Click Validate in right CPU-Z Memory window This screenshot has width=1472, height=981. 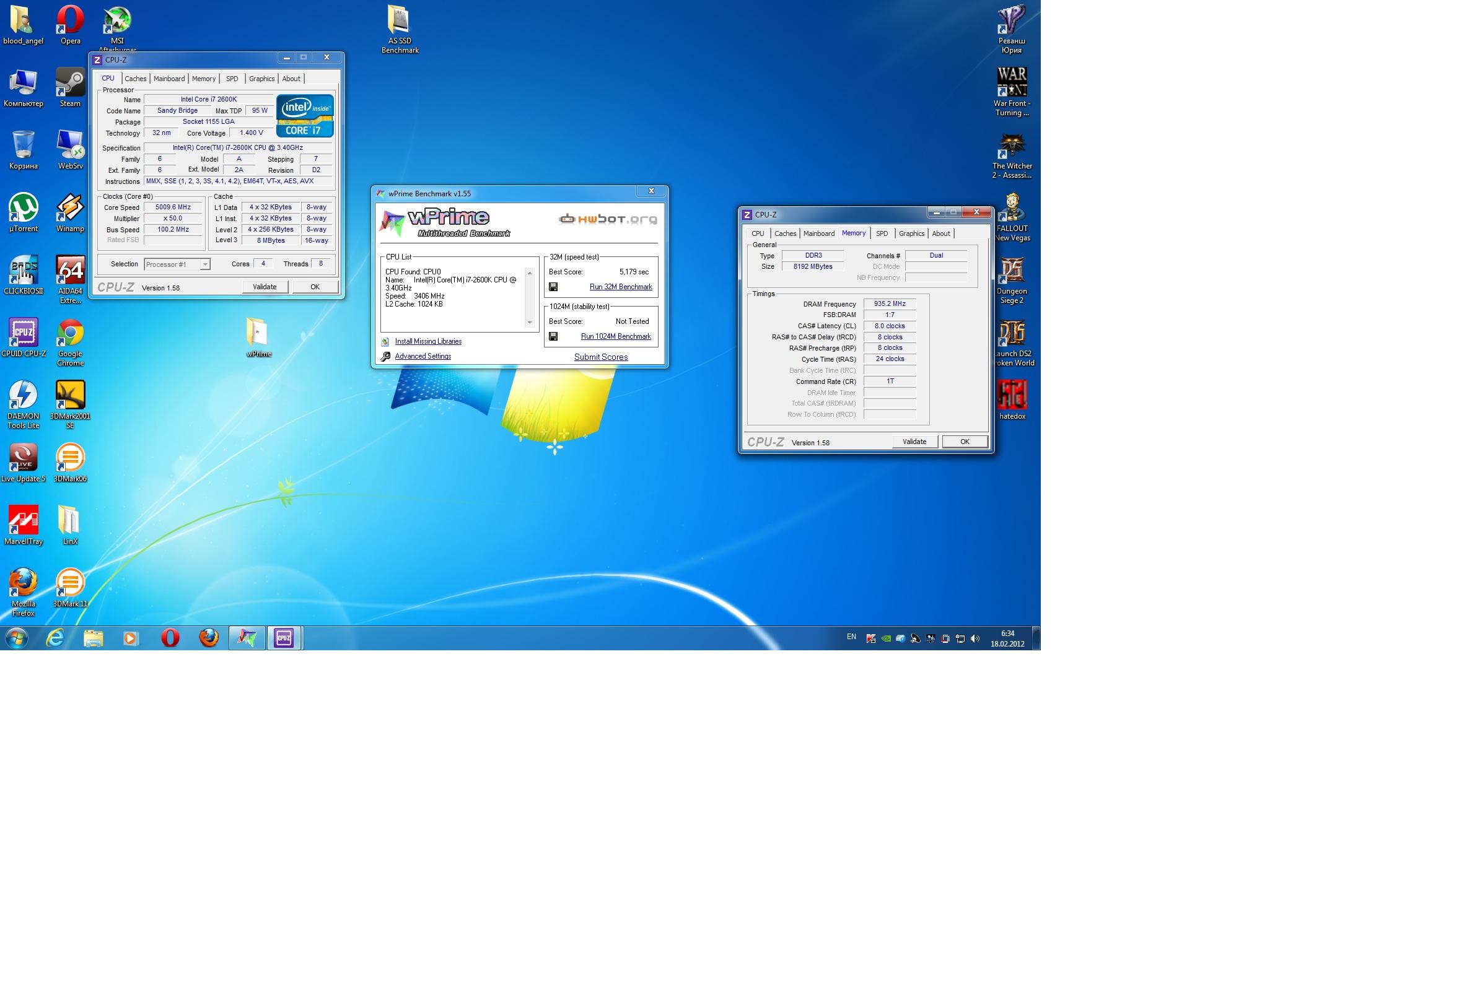(914, 442)
